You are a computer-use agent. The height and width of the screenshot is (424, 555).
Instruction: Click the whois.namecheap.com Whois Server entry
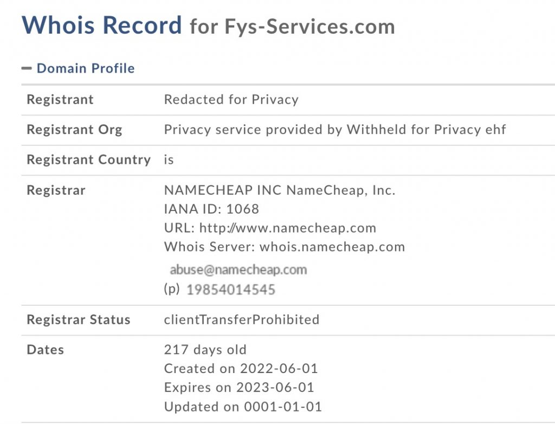pos(332,247)
